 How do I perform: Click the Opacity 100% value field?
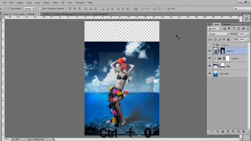[x=242, y=34]
